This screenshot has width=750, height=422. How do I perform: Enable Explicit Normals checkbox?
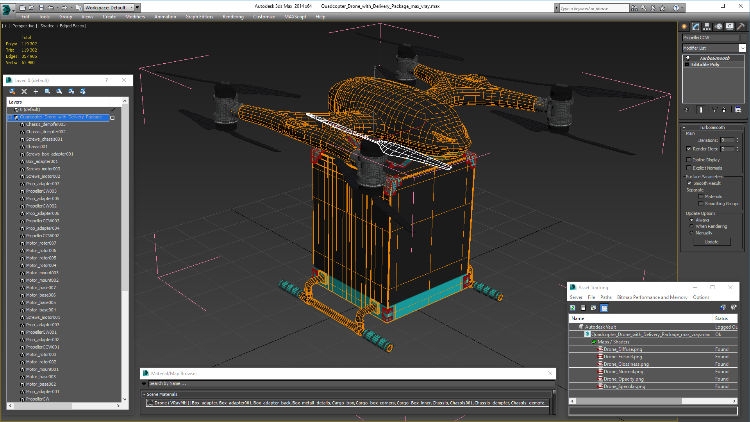pos(689,168)
